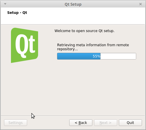Open the greyed-out Settings button

point(16,122)
